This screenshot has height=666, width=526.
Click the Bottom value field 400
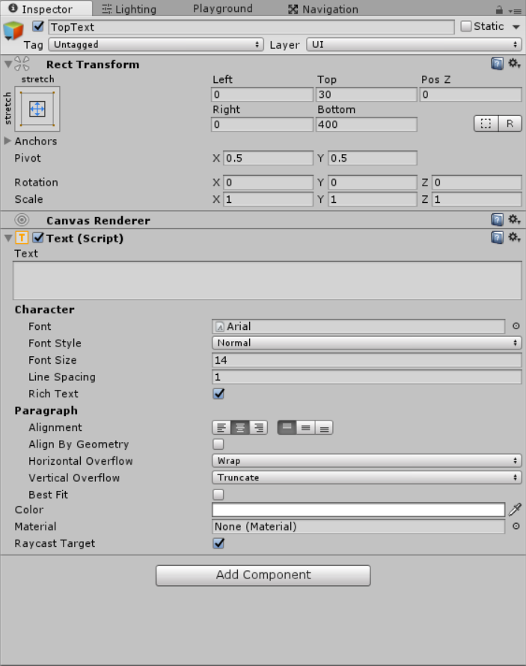coord(367,124)
